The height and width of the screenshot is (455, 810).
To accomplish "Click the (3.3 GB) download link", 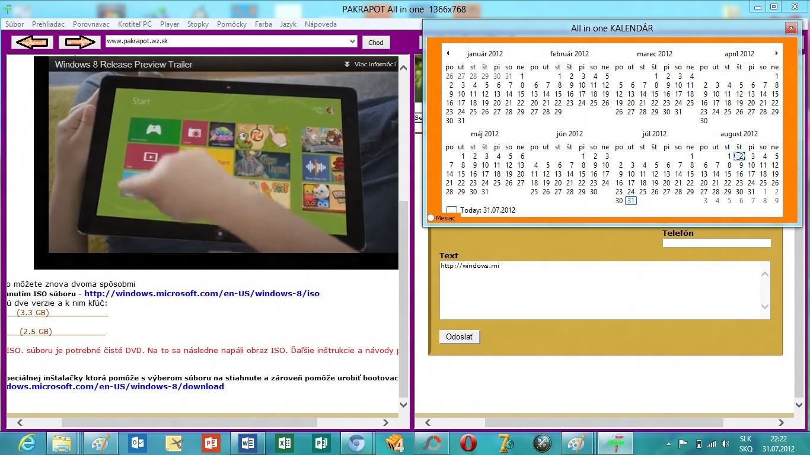I will 33,312.
